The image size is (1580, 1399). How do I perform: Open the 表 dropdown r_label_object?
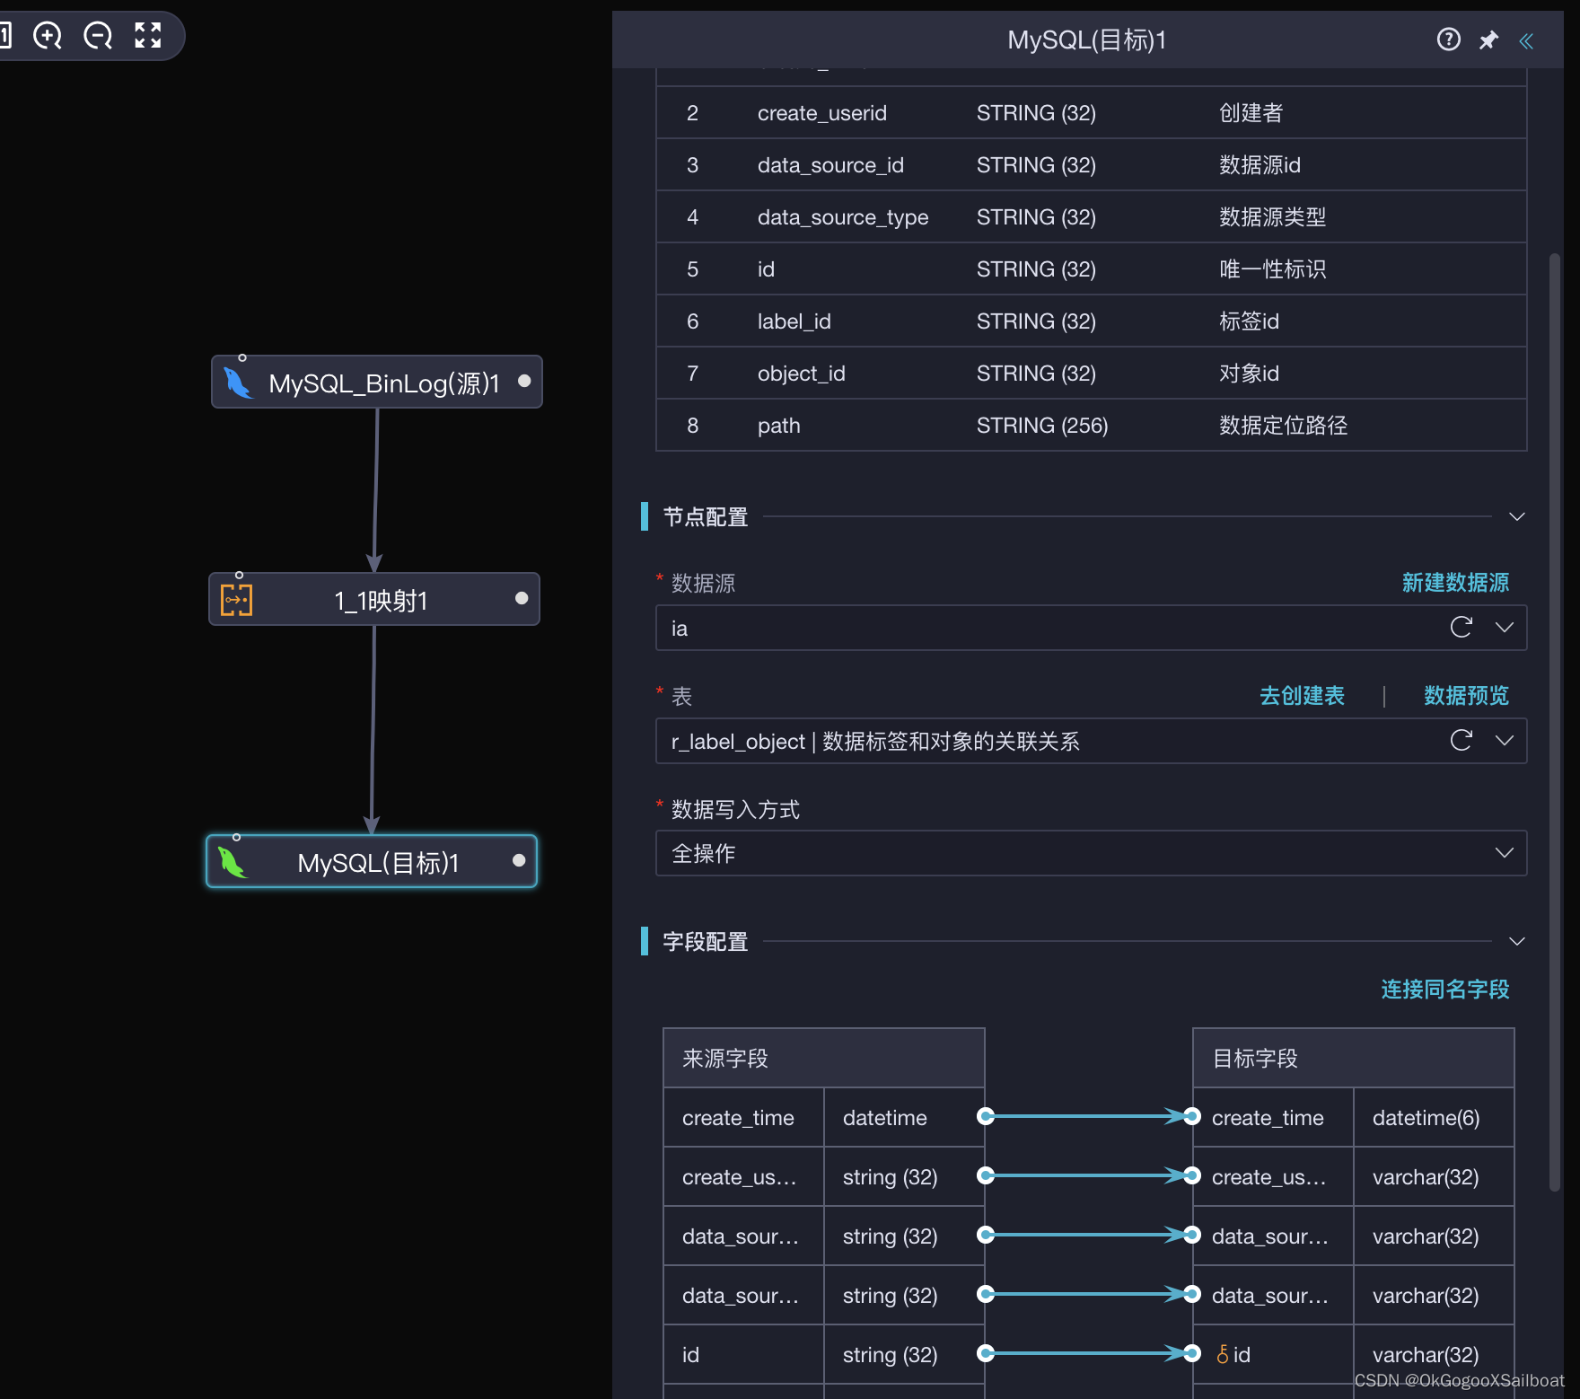[x=1092, y=741]
